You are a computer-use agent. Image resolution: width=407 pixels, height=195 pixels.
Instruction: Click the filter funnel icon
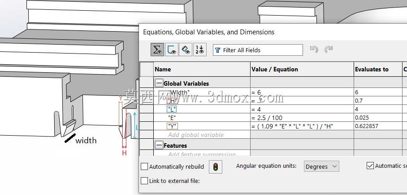[x=218, y=50]
